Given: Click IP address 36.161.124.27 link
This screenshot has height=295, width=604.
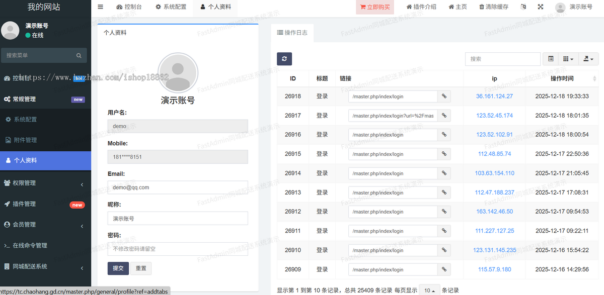Looking at the screenshot, I should (494, 96).
